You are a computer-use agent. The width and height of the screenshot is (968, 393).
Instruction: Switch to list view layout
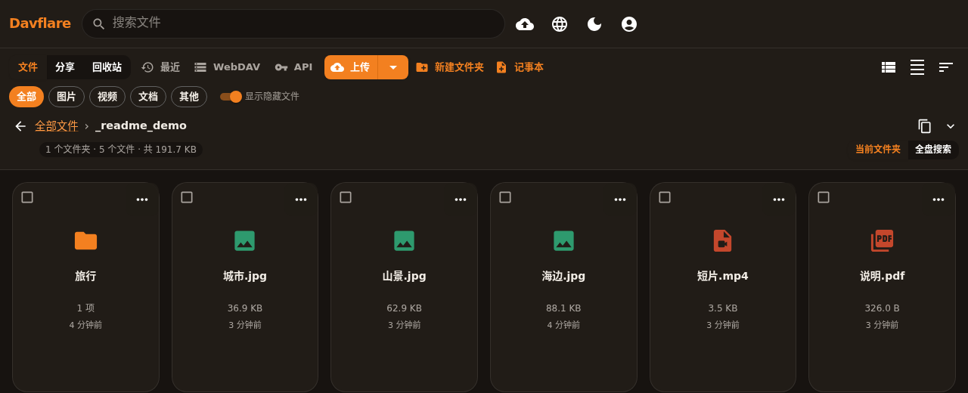(x=889, y=67)
